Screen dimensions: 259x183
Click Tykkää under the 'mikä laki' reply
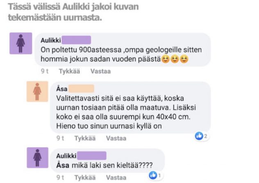pyautogui.click(x=85, y=178)
